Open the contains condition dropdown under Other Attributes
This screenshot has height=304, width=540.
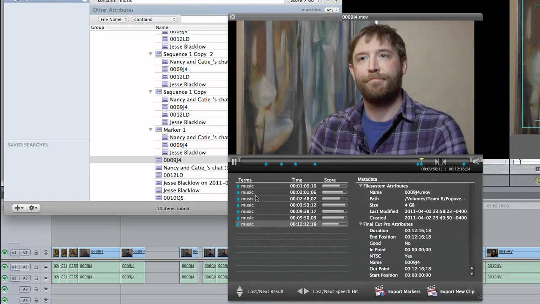(154, 19)
